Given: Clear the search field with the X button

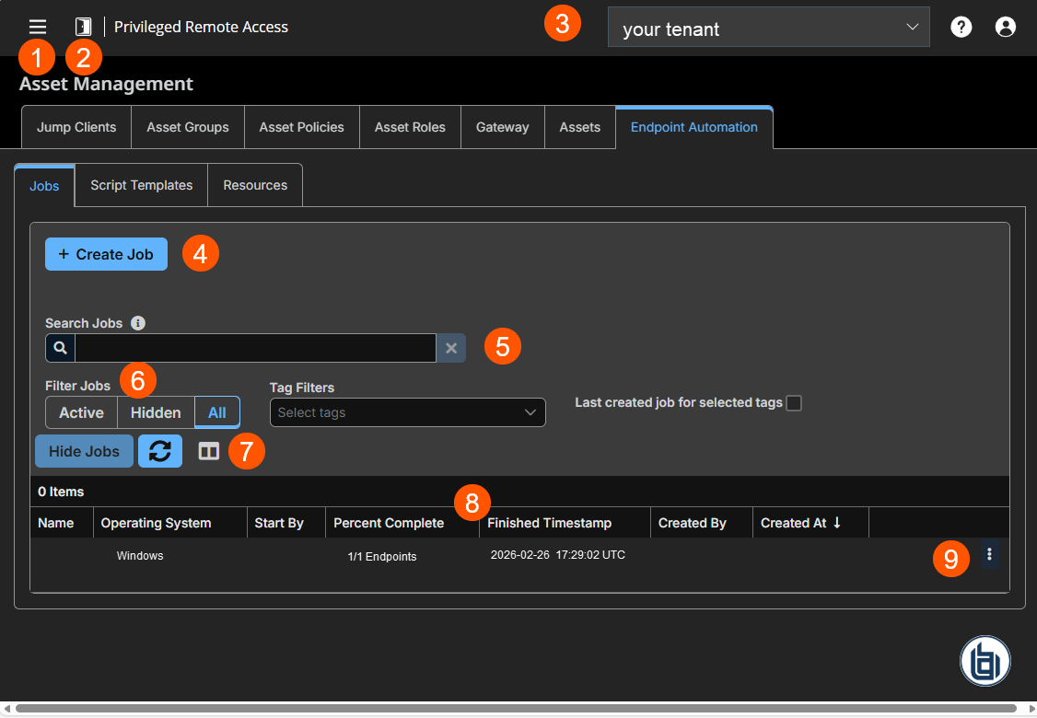Looking at the screenshot, I should pyautogui.click(x=450, y=348).
